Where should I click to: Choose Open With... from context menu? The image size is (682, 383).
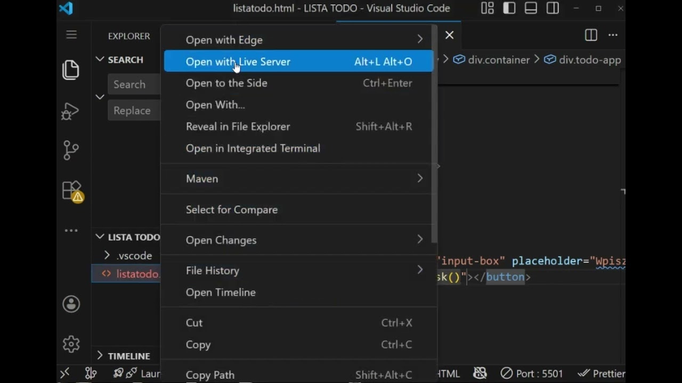point(299,105)
